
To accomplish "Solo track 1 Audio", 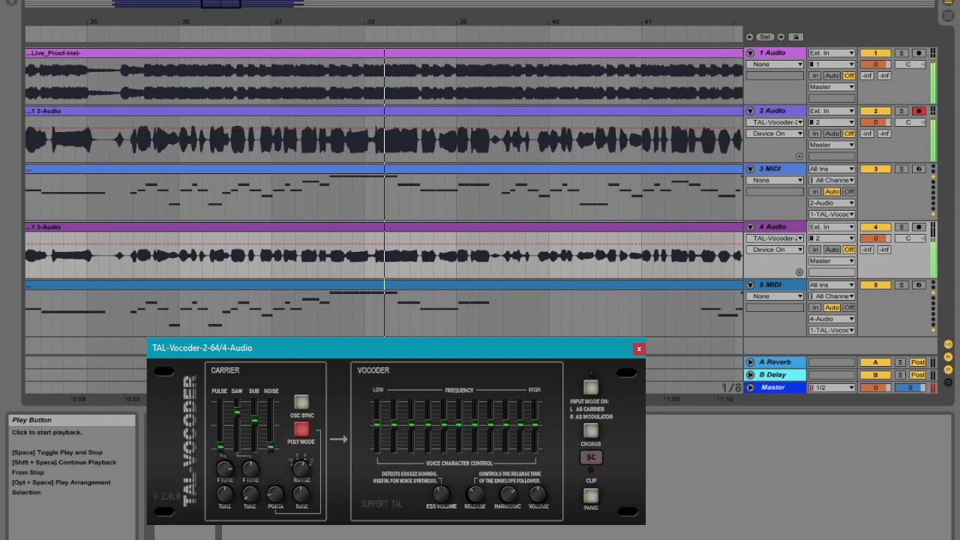I will 901,53.
